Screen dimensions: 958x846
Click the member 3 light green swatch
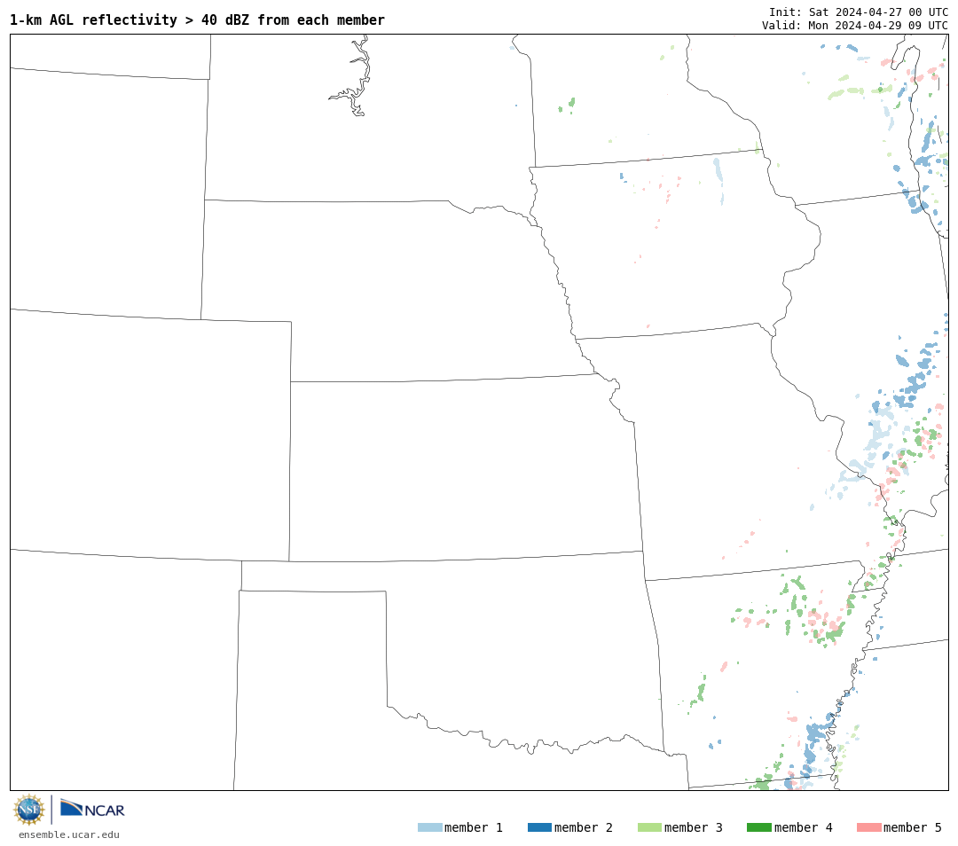click(x=649, y=827)
